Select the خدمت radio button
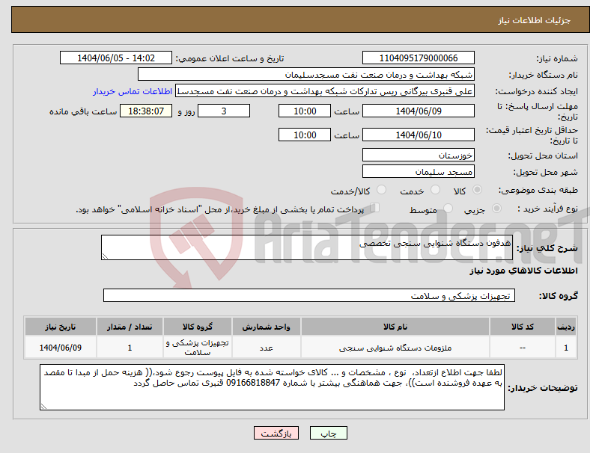 pyautogui.click(x=435, y=190)
